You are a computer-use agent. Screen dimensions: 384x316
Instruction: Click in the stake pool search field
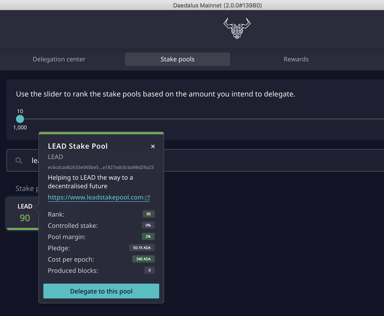tap(195, 160)
